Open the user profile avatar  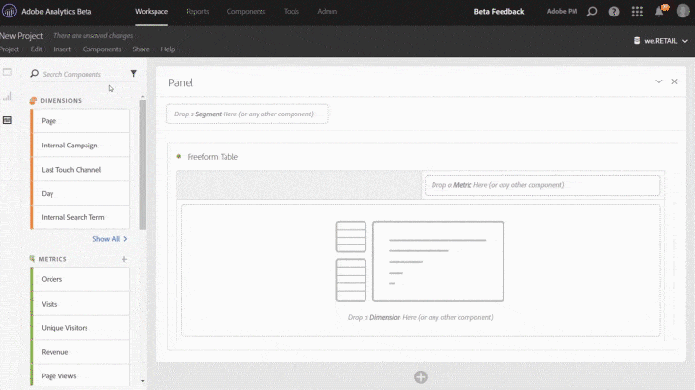pos(683,11)
